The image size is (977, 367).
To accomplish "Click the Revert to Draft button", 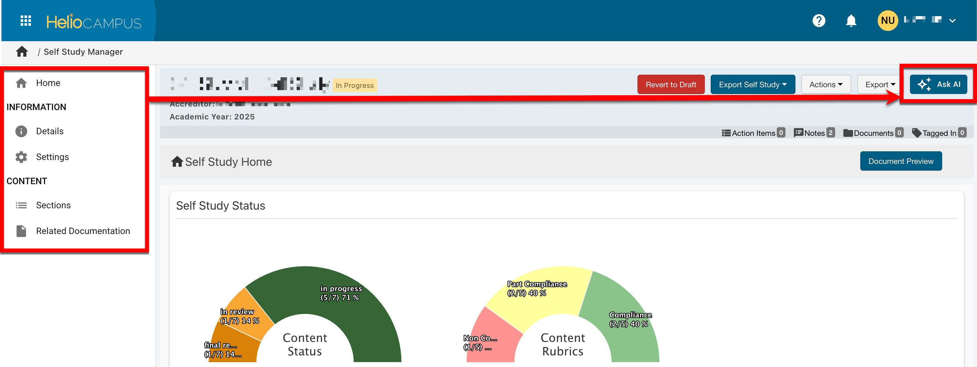I will point(671,84).
